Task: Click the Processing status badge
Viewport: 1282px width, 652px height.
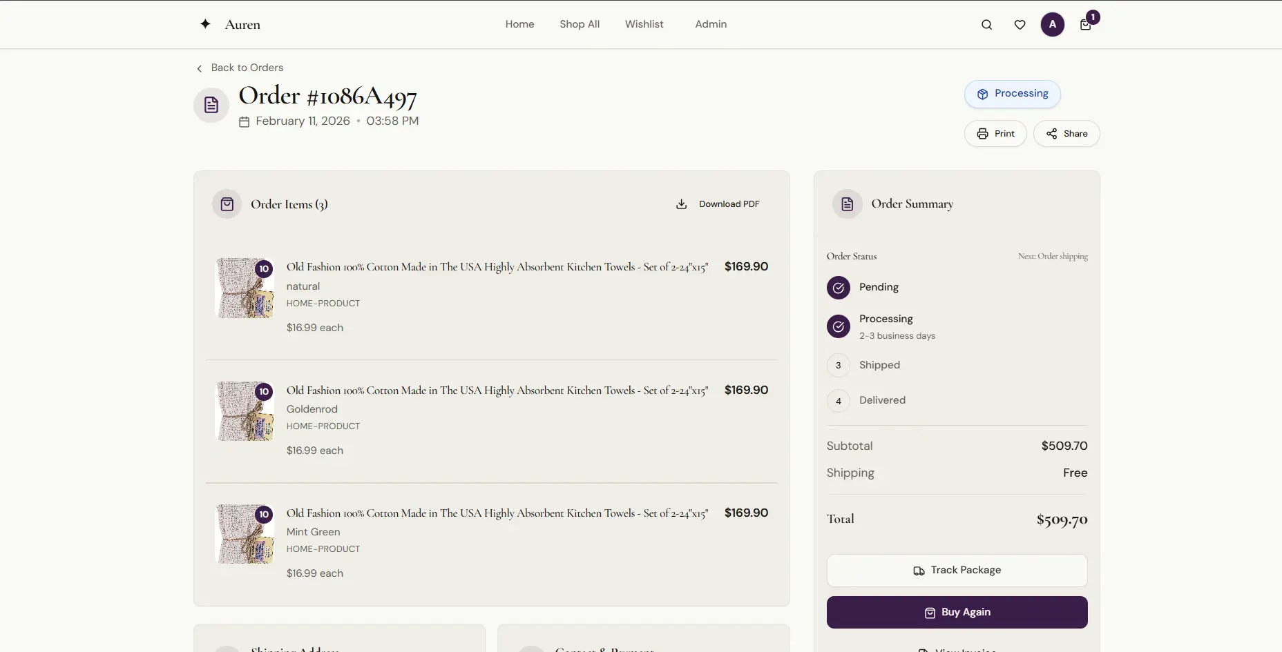Action: [x=1012, y=93]
